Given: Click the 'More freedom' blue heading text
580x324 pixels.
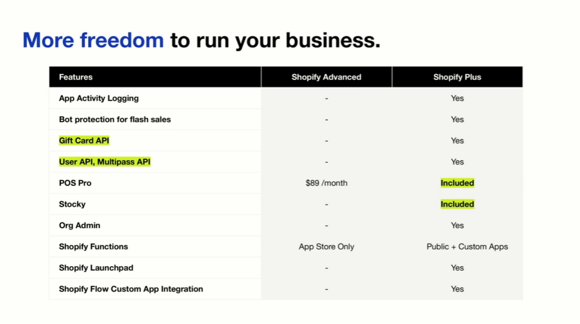Looking at the screenshot, I should tap(93, 40).
